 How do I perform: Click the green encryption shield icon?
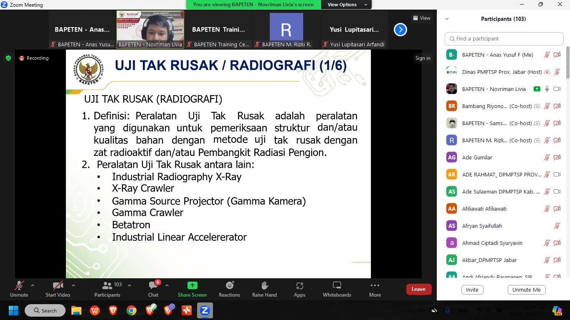pyautogui.click(x=8, y=58)
